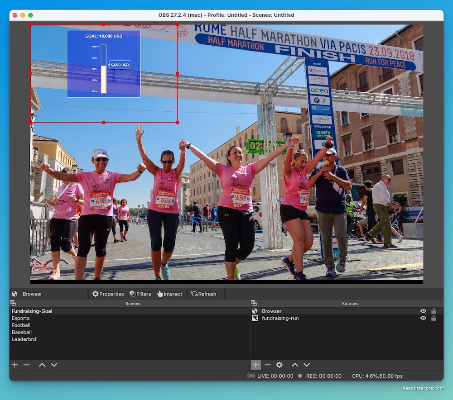Image resolution: width=453 pixels, height=400 pixels.
Task: Click the CPU: 4.6%,60.00 fps status
Action: (377, 376)
